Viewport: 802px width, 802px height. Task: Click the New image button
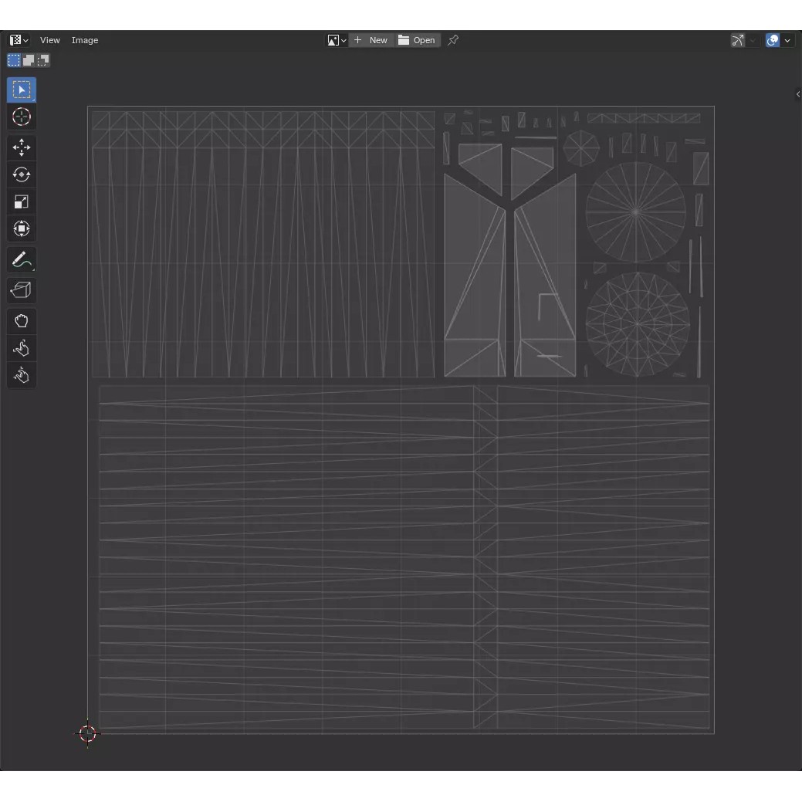pyautogui.click(x=371, y=40)
